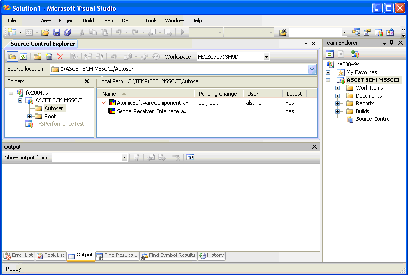Switch to Error List tab

click(x=18, y=255)
